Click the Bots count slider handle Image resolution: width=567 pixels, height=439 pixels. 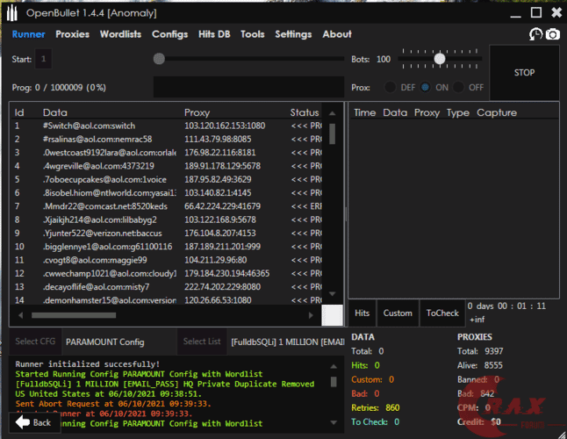click(x=440, y=59)
